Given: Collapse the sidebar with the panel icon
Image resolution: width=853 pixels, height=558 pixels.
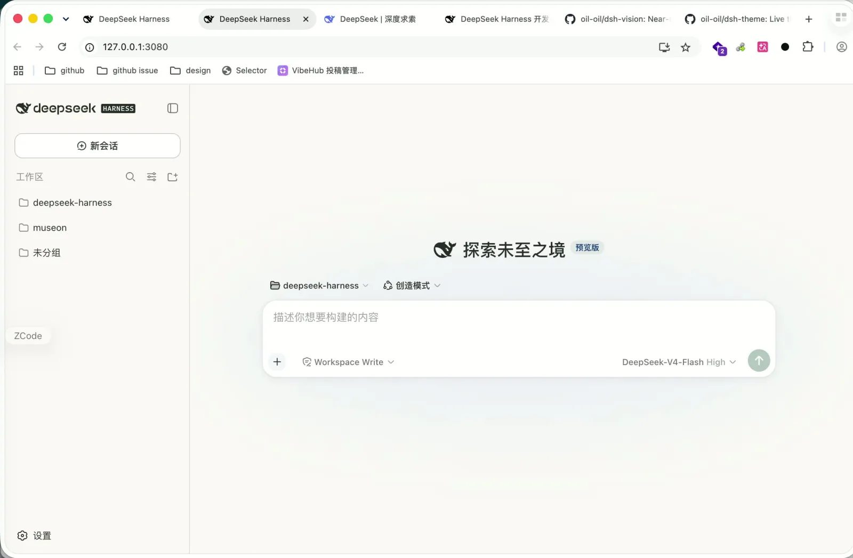Looking at the screenshot, I should point(172,108).
